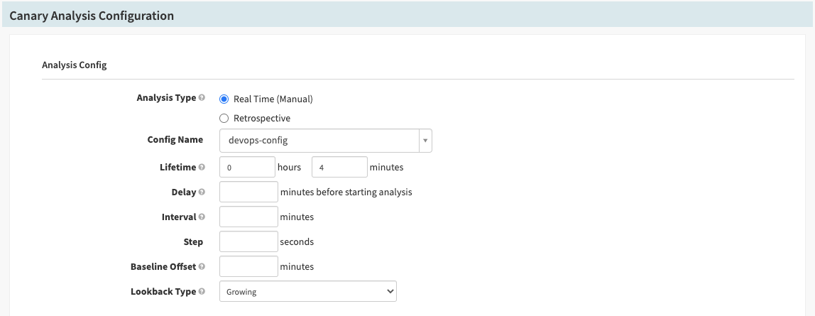Focus the Delay minutes input box
Image resolution: width=815 pixels, height=316 pixels.
(x=248, y=192)
